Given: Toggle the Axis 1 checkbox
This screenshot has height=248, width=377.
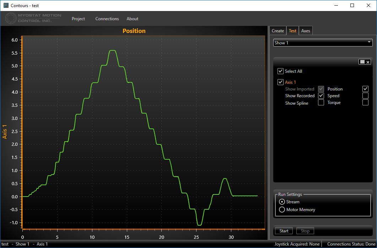Looking at the screenshot, I should [x=281, y=82].
